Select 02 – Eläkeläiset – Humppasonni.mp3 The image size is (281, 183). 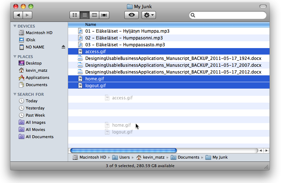click(168, 38)
